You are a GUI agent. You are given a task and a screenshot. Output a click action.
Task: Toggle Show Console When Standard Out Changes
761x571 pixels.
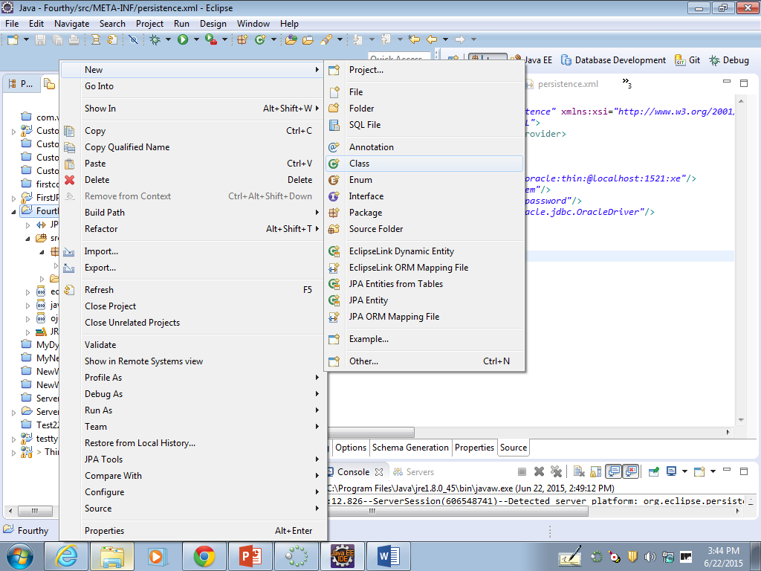(614, 471)
